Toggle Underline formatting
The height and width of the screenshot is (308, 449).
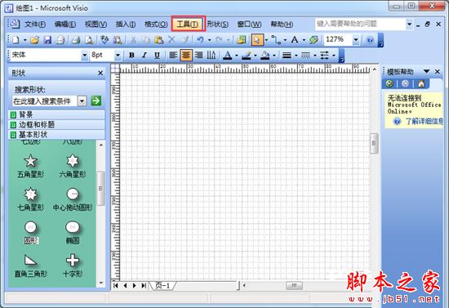[x=157, y=55]
